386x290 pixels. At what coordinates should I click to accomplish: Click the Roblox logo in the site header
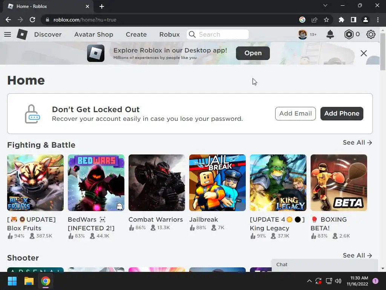click(x=22, y=34)
